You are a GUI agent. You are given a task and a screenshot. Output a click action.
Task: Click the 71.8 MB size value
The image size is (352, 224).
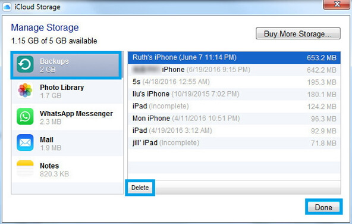pos(323,143)
